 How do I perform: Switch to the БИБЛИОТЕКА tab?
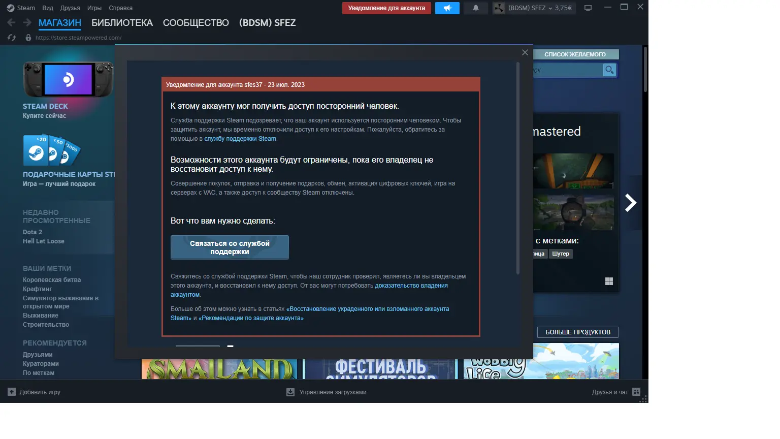122,23
